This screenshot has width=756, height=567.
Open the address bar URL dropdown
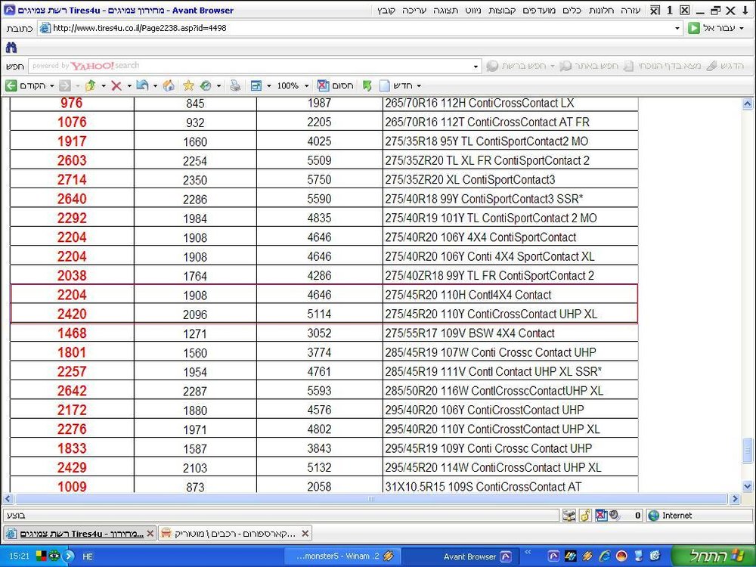coord(677,29)
